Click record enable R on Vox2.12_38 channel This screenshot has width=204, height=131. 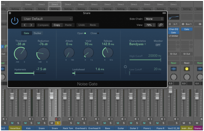[x=175, y=119]
